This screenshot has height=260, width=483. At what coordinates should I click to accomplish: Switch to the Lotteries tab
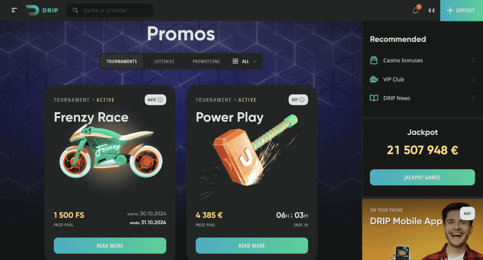[164, 62]
